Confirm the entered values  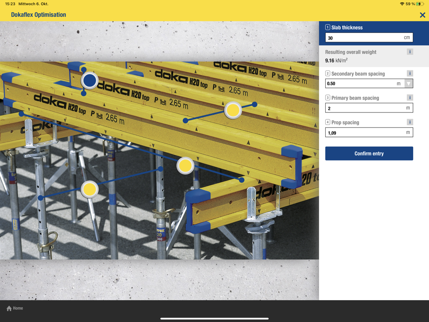pos(369,153)
